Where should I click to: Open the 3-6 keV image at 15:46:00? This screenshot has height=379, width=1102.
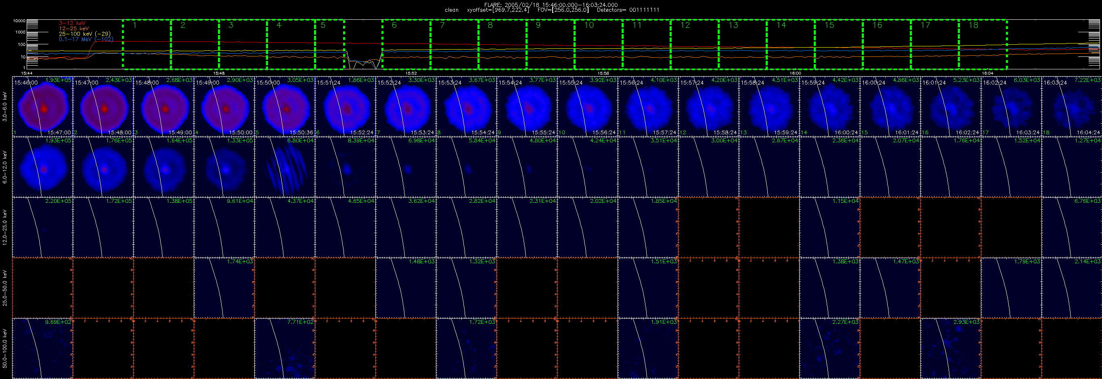click(x=43, y=106)
